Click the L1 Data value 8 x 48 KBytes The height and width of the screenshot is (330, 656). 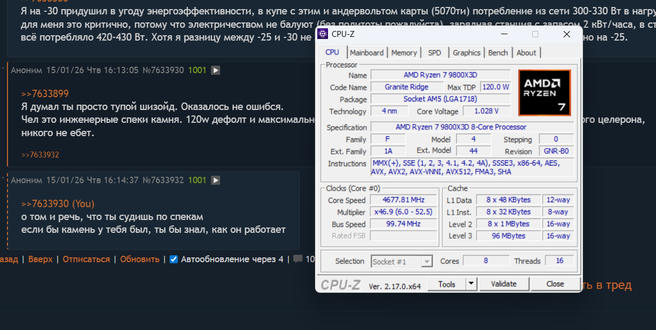(x=509, y=200)
